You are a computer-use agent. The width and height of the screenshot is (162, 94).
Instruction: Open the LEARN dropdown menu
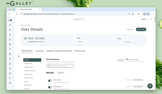(x=144, y=19)
